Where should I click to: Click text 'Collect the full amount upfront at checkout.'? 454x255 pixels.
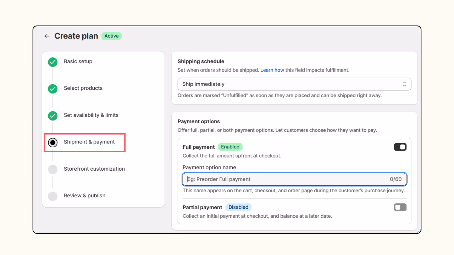click(x=232, y=156)
